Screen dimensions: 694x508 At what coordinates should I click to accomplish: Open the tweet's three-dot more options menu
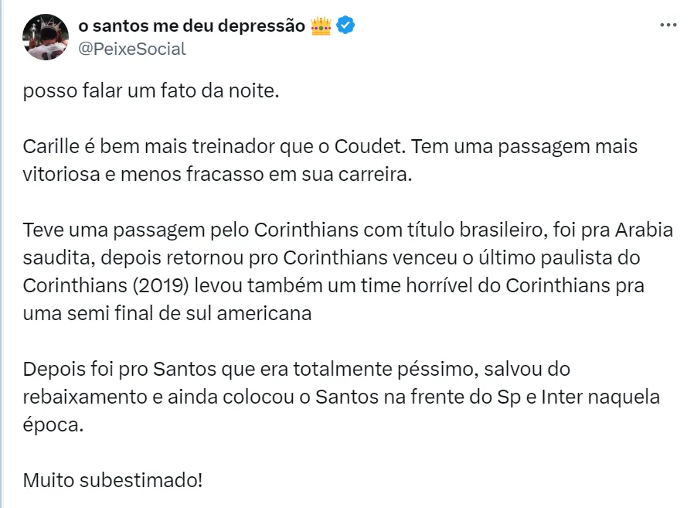[x=668, y=25]
